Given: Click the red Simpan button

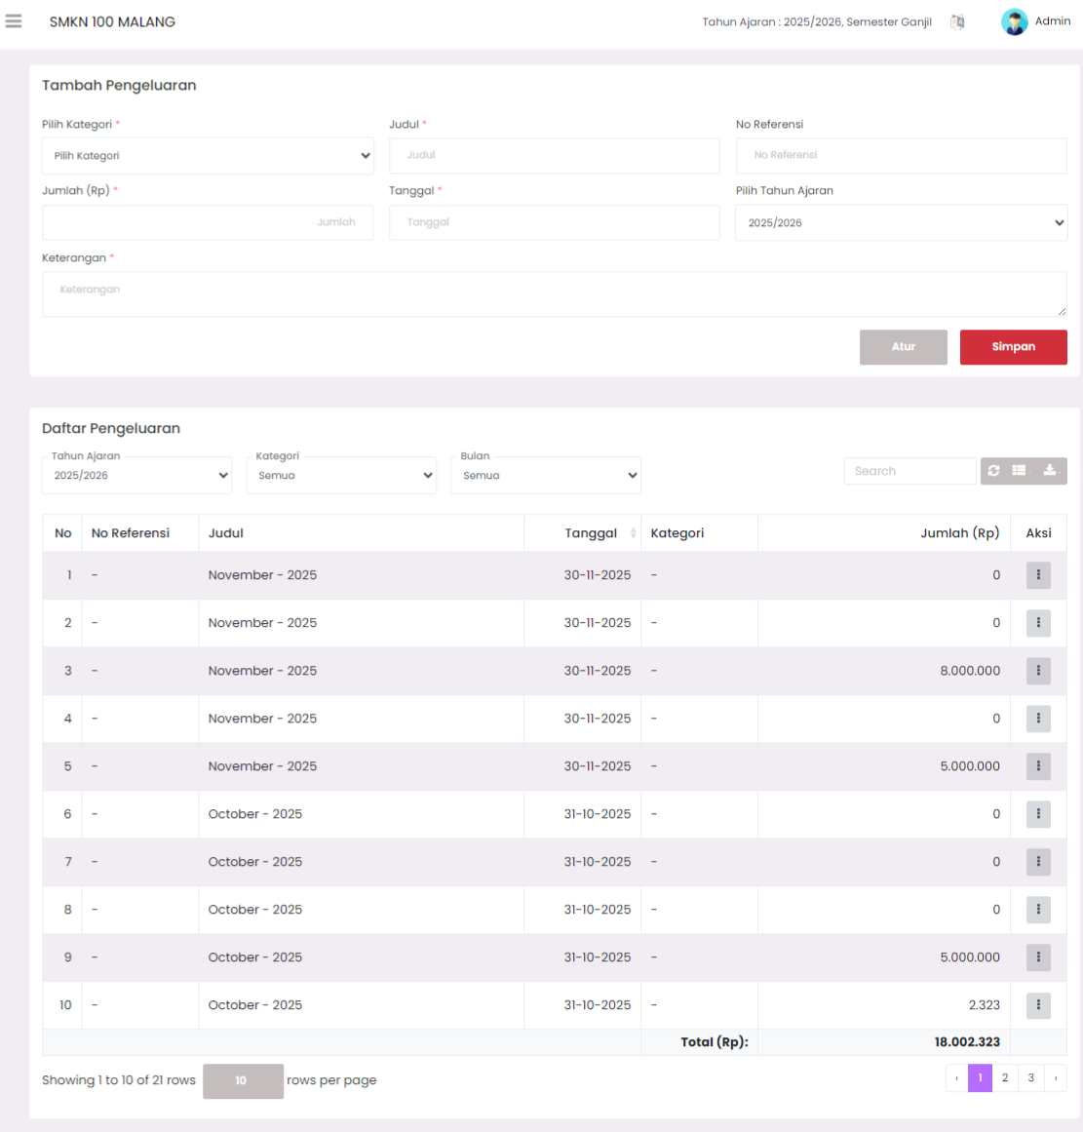Looking at the screenshot, I should pyautogui.click(x=1013, y=347).
